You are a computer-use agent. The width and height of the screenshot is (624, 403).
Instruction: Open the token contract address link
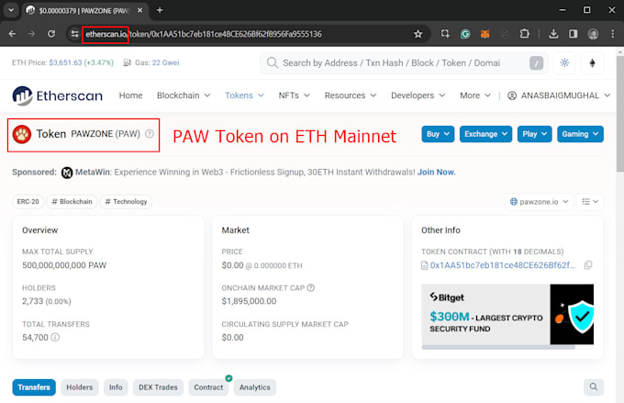coord(502,264)
